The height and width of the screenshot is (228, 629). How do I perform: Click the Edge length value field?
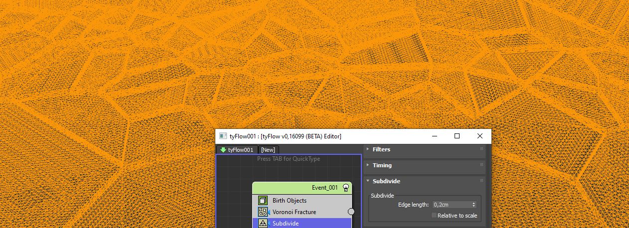(x=451, y=205)
